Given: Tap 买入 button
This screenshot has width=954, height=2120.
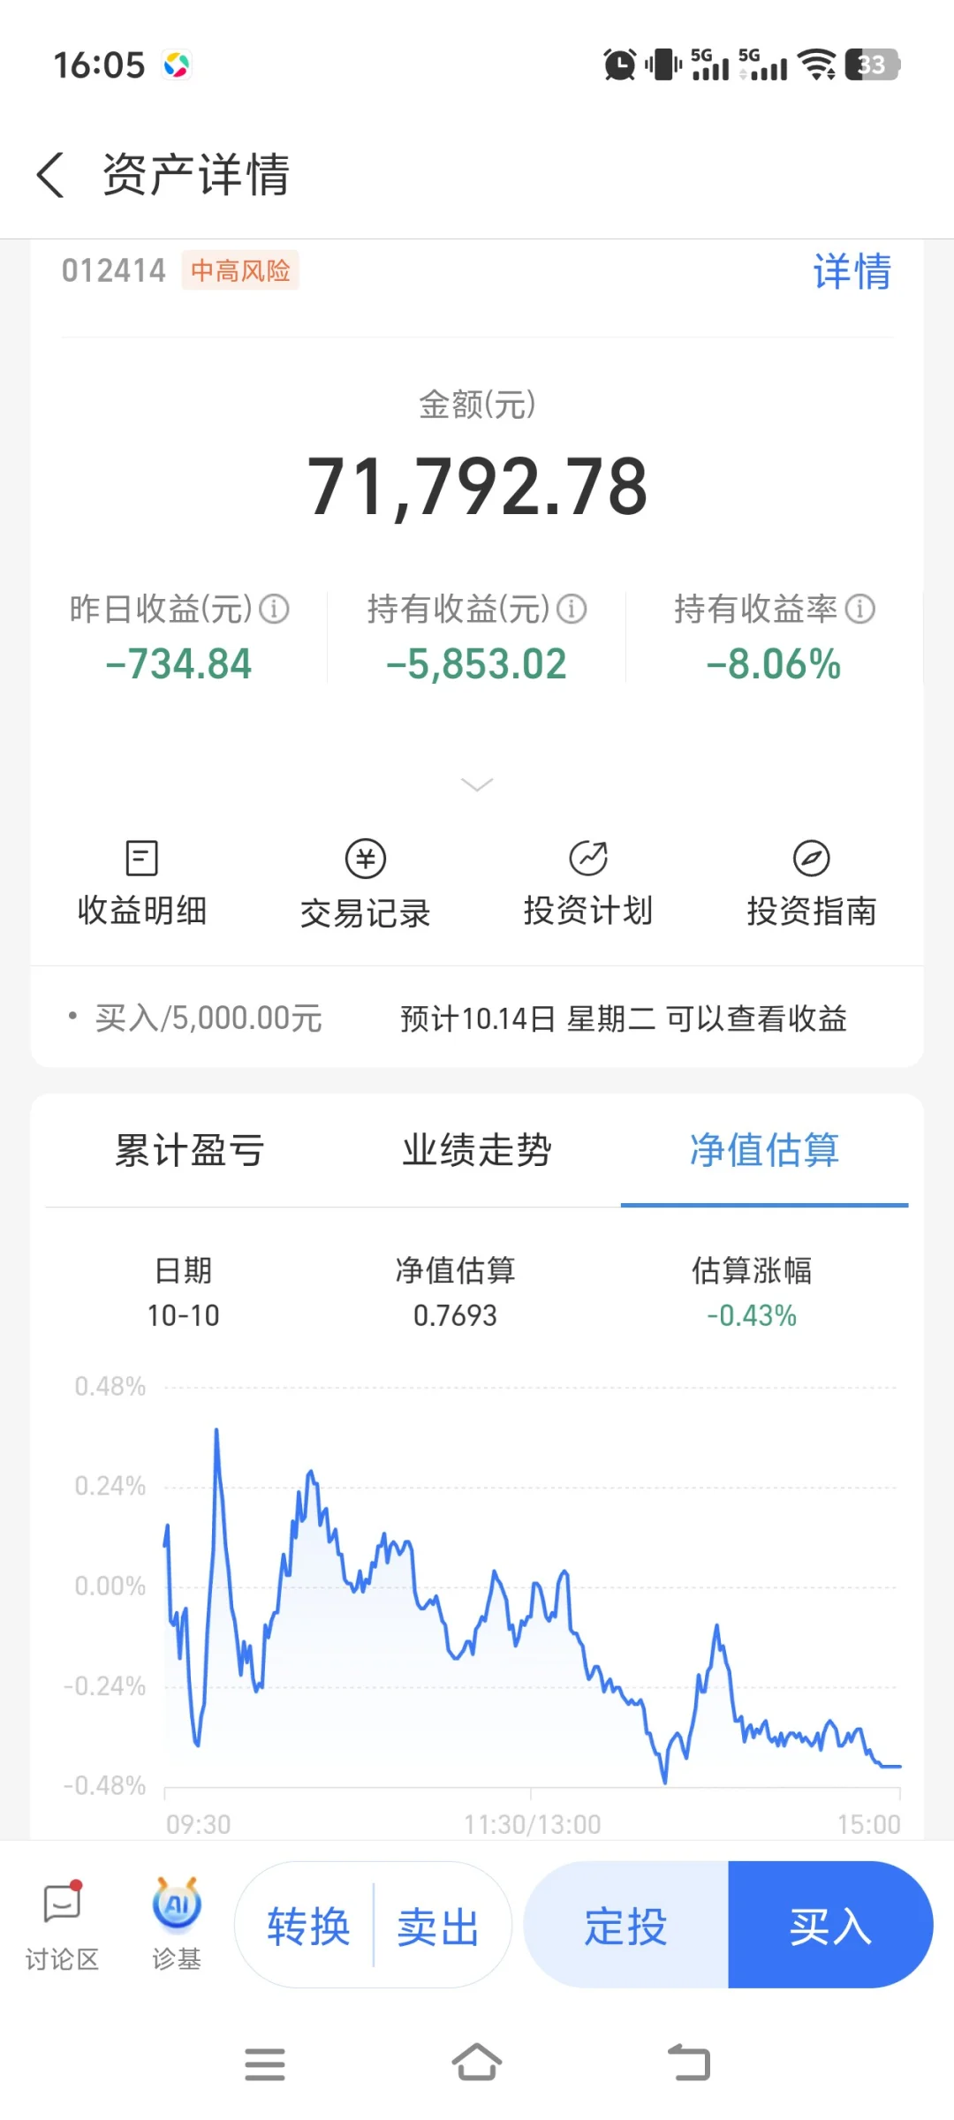Looking at the screenshot, I should pyautogui.click(x=830, y=1926).
